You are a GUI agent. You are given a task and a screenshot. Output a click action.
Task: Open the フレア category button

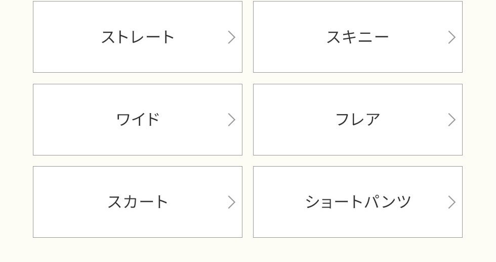358,120
